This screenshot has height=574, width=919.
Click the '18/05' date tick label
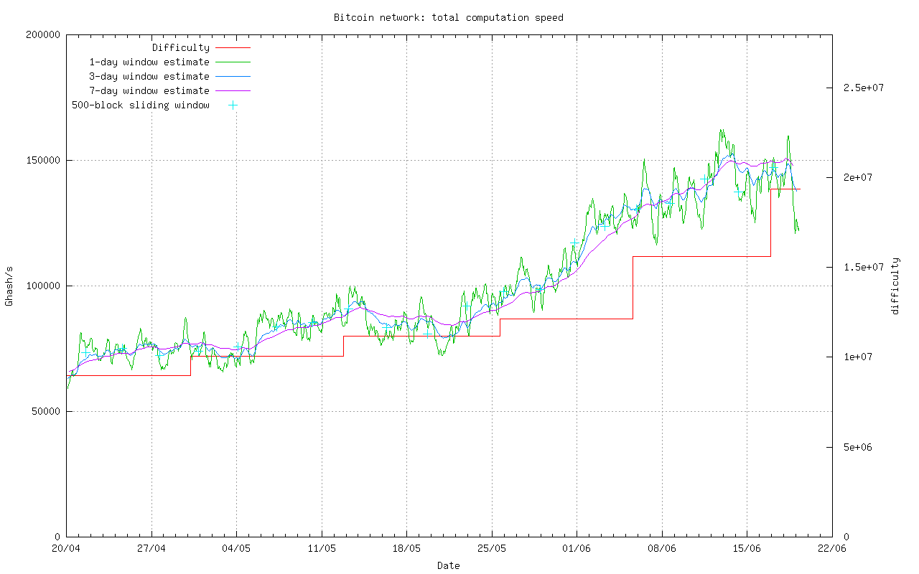406,549
